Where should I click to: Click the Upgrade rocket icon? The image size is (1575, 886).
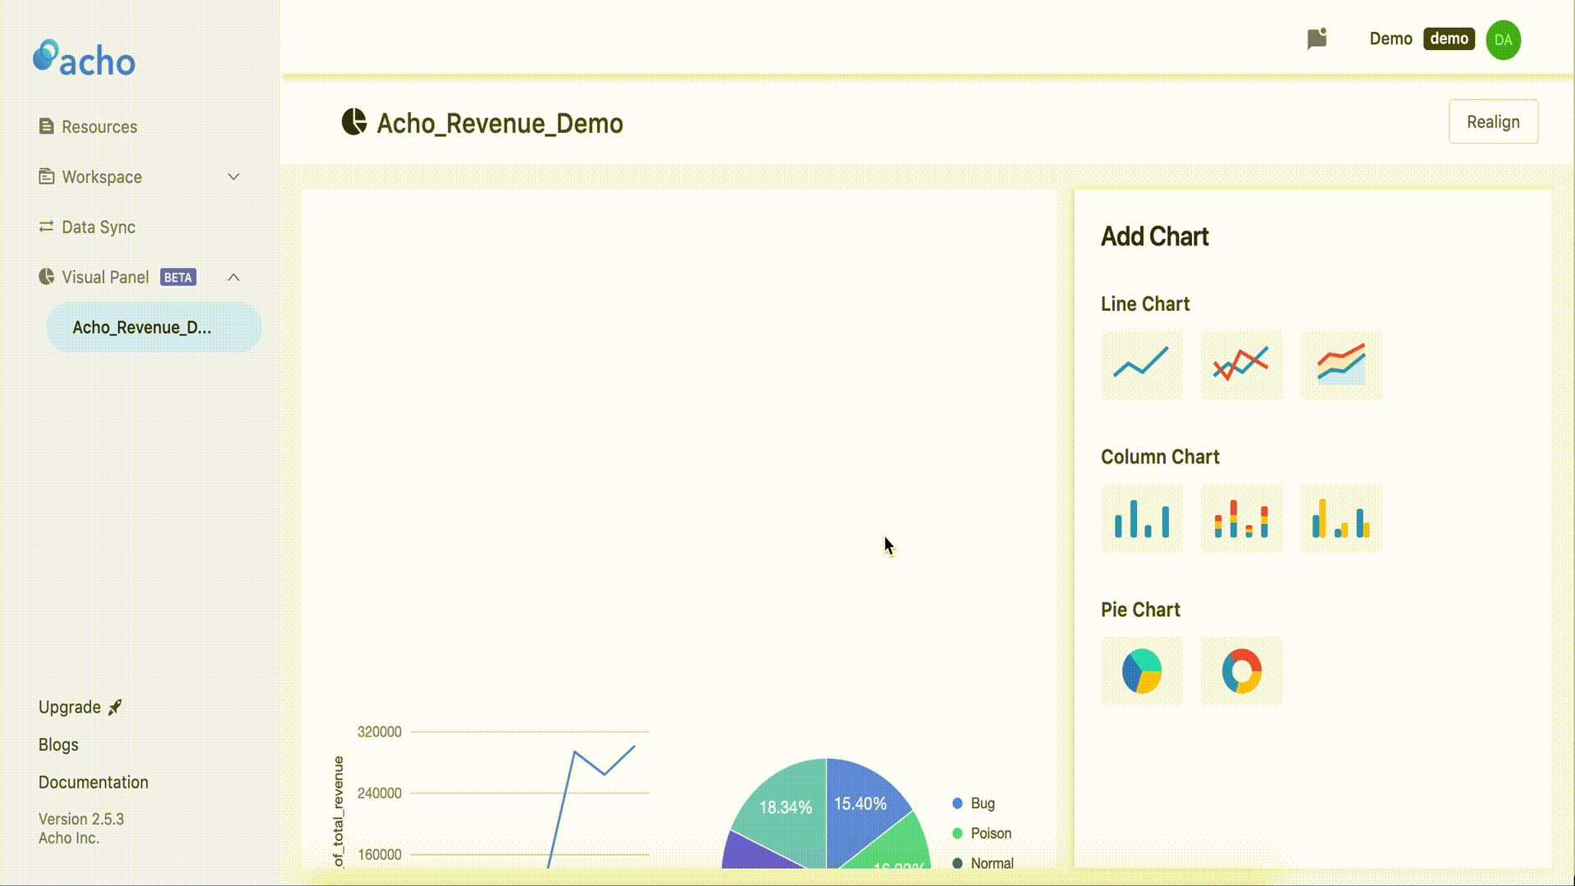115,707
